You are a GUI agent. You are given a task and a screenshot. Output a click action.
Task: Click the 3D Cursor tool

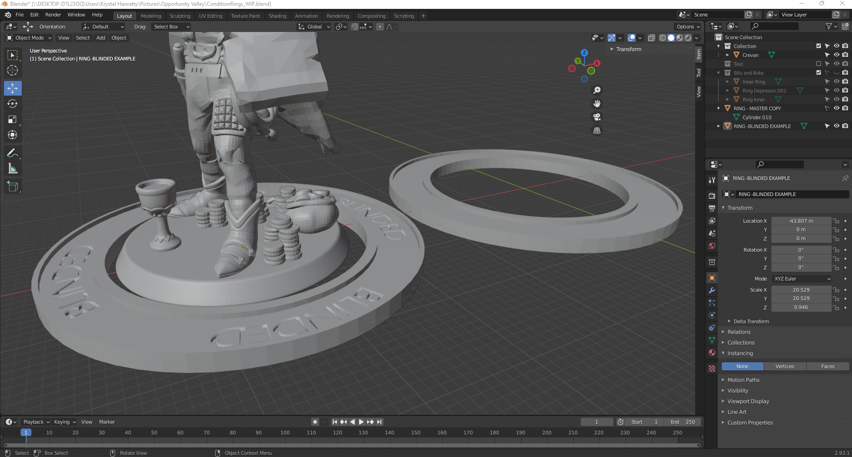pyautogui.click(x=12, y=70)
